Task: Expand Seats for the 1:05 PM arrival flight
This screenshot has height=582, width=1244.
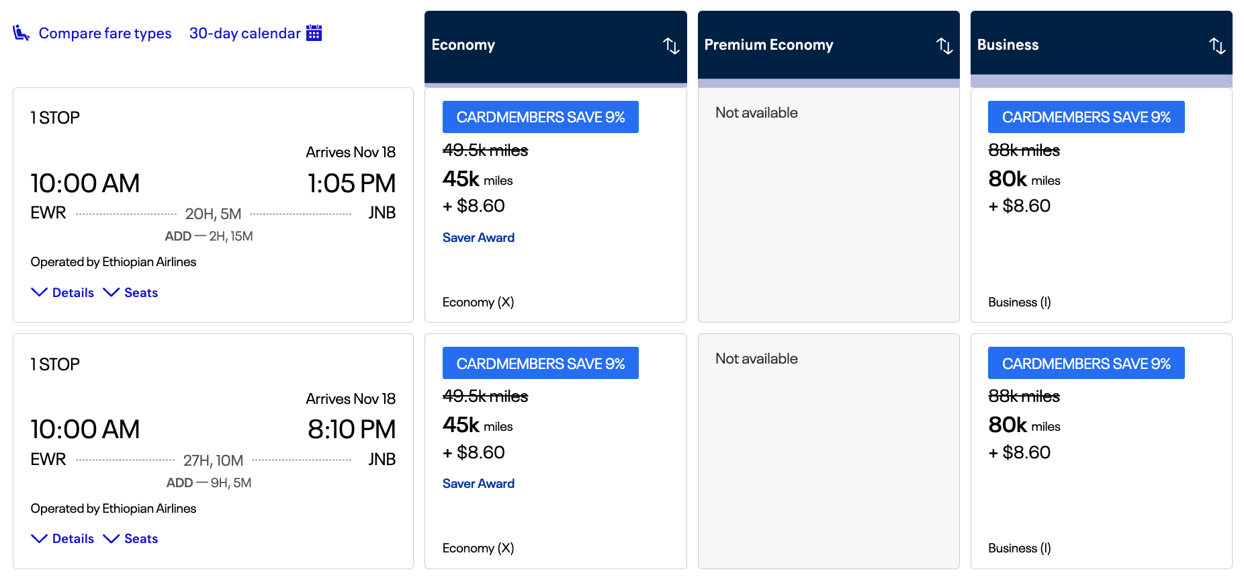Action: [x=131, y=292]
